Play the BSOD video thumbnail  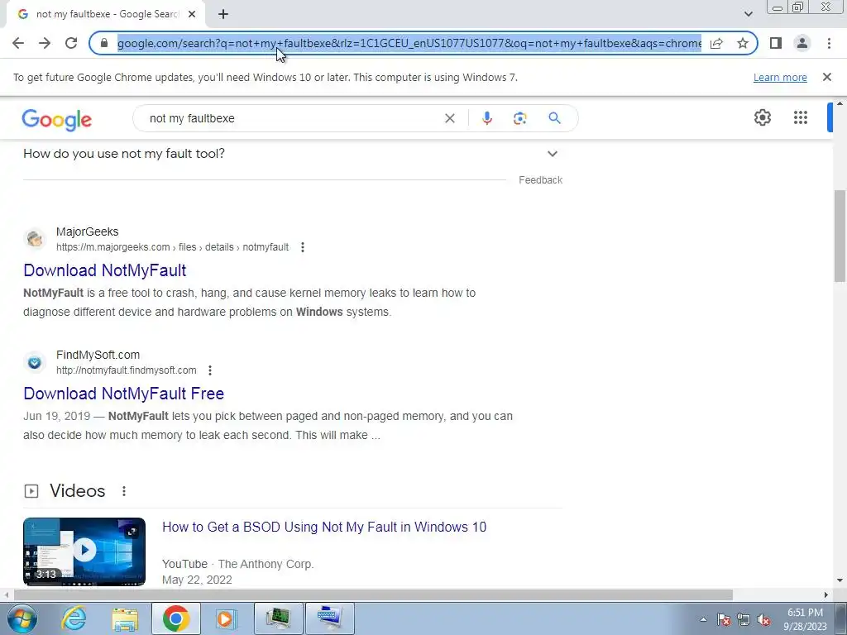click(84, 551)
